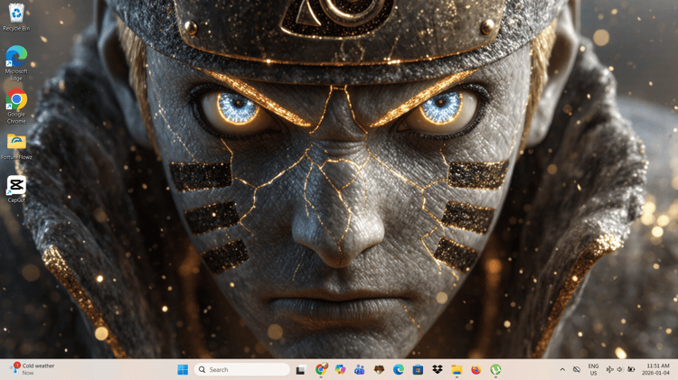Open Microsoft Store from the taskbar
The width and height of the screenshot is (678, 380).
click(418, 370)
